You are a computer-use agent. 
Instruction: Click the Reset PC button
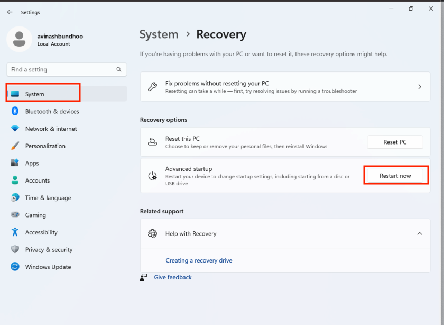click(x=395, y=142)
